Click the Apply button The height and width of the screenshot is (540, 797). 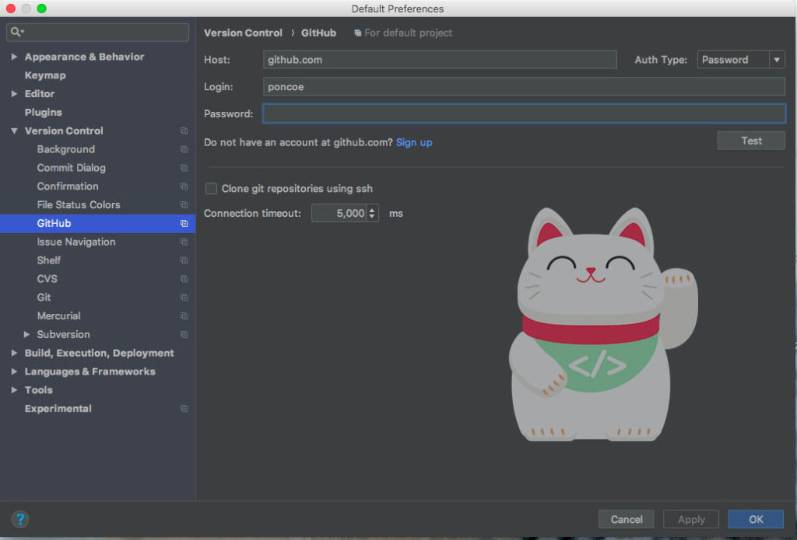691,519
